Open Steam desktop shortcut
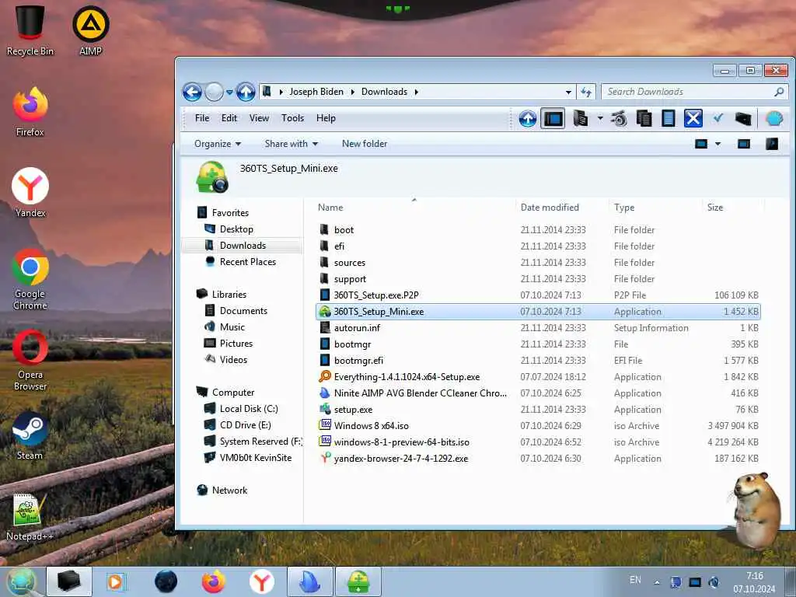This screenshot has height=597, width=796. (x=30, y=435)
